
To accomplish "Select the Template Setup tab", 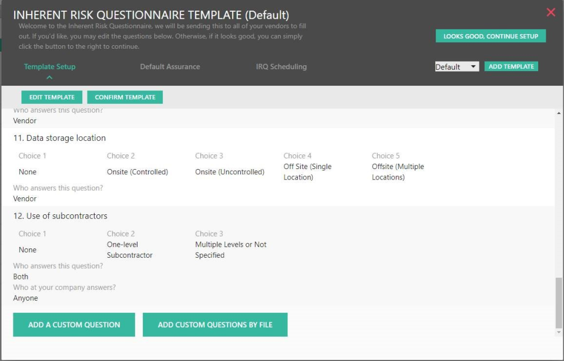I will (50, 66).
